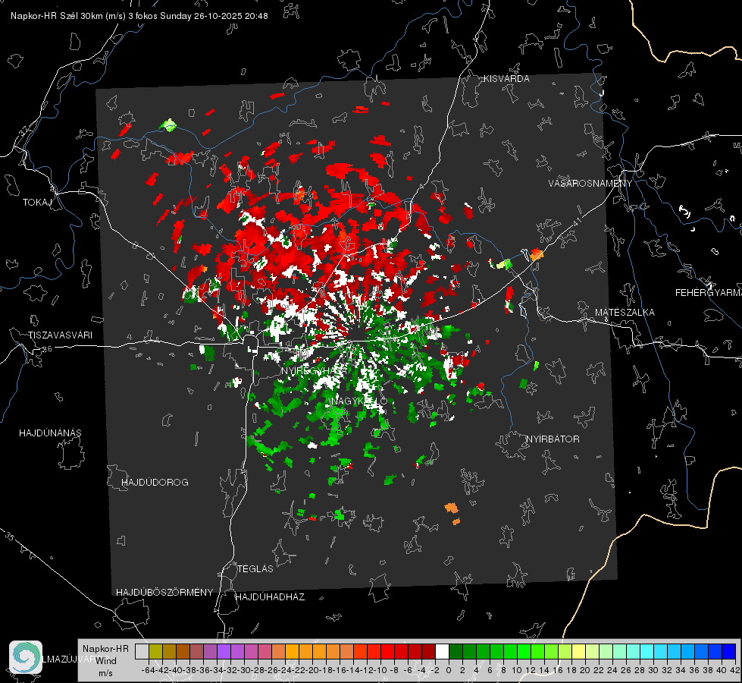Click the dark green swatch between 0 and 2
This screenshot has width=742, height=683.
(x=456, y=652)
